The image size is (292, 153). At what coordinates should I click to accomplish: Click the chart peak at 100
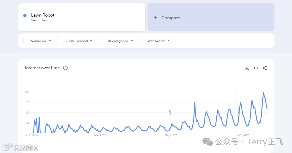(263, 92)
